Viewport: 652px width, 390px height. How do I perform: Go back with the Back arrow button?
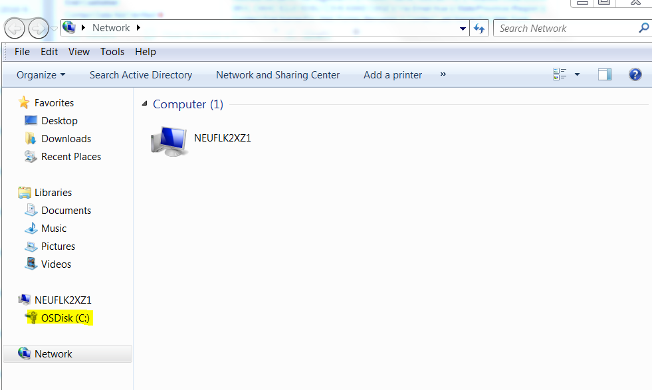click(x=15, y=29)
